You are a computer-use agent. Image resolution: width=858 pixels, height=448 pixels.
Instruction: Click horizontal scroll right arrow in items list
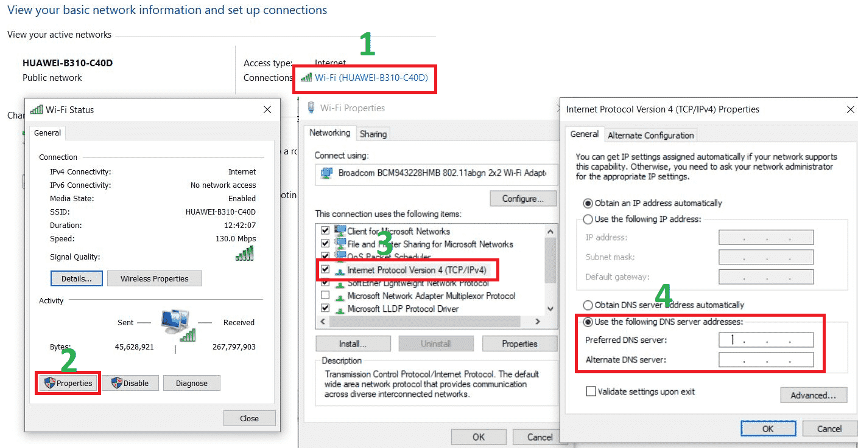(x=538, y=322)
